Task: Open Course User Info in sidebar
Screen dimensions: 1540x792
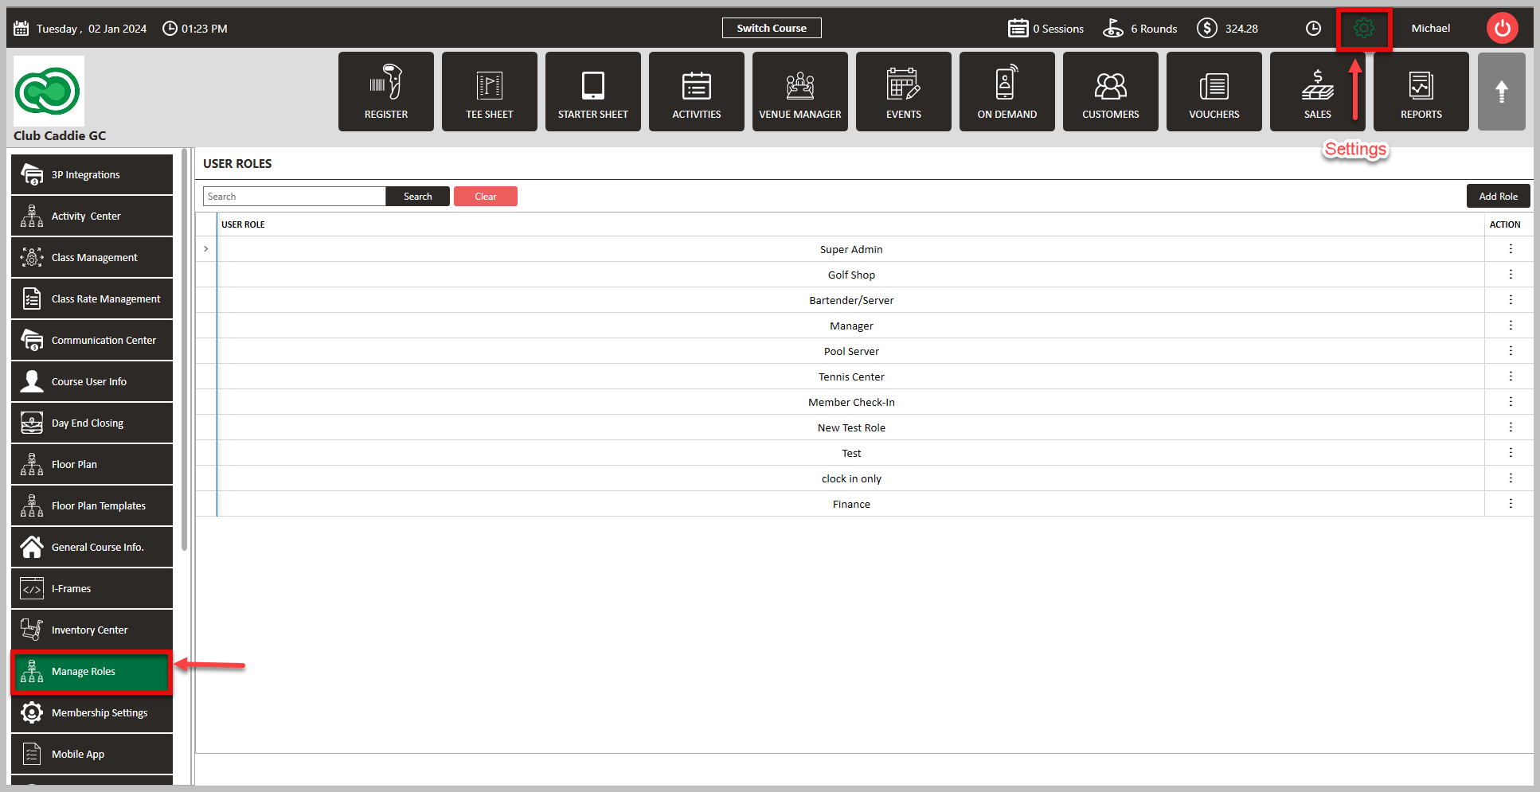Action: (92, 381)
